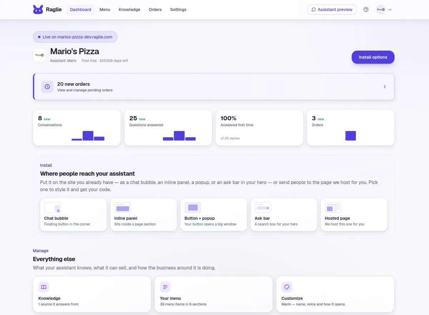Click the Mario's Pizza heading
This screenshot has height=315, width=429.
(75, 51)
